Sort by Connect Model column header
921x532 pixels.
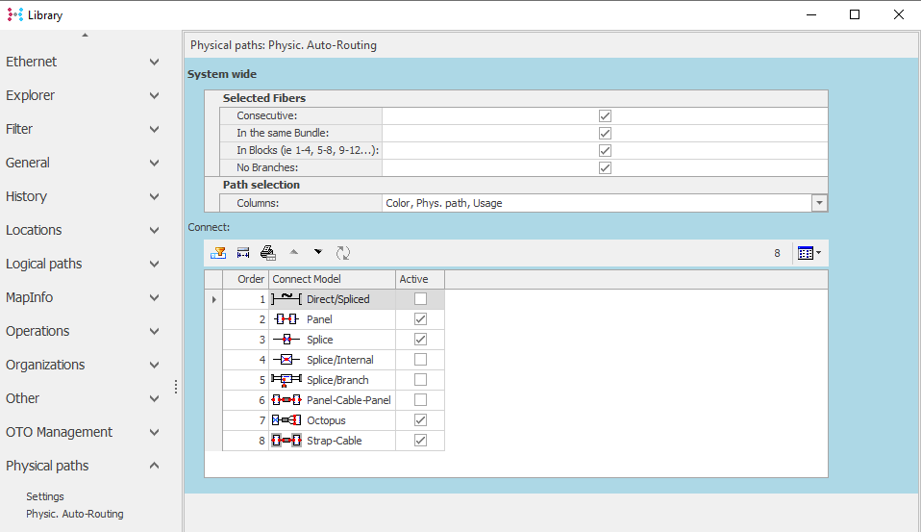pos(332,279)
